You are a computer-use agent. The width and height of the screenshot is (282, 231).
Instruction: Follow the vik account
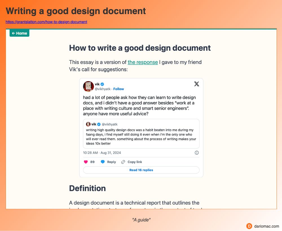118,89
